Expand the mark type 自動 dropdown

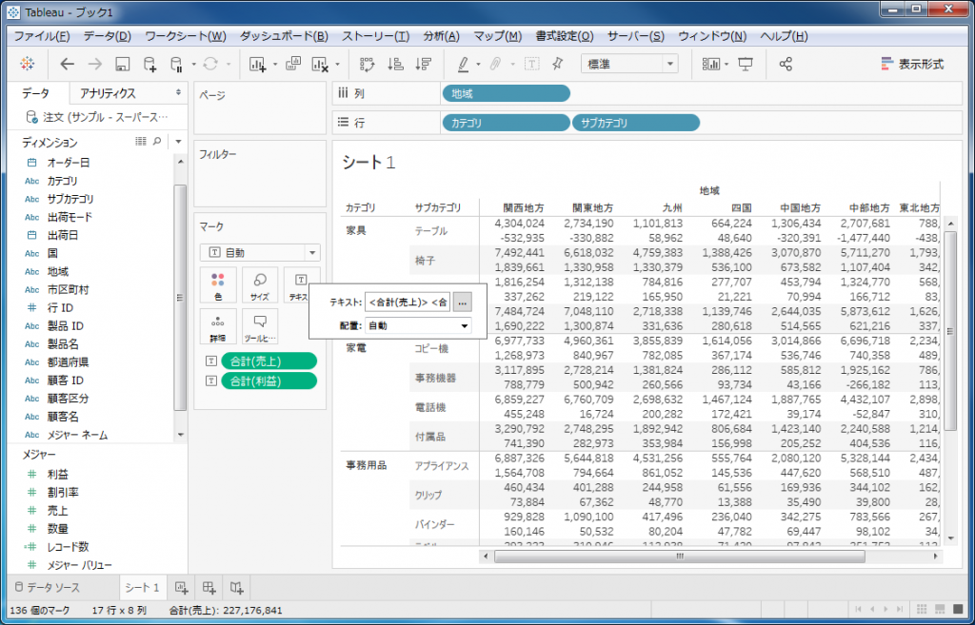pos(260,253)
